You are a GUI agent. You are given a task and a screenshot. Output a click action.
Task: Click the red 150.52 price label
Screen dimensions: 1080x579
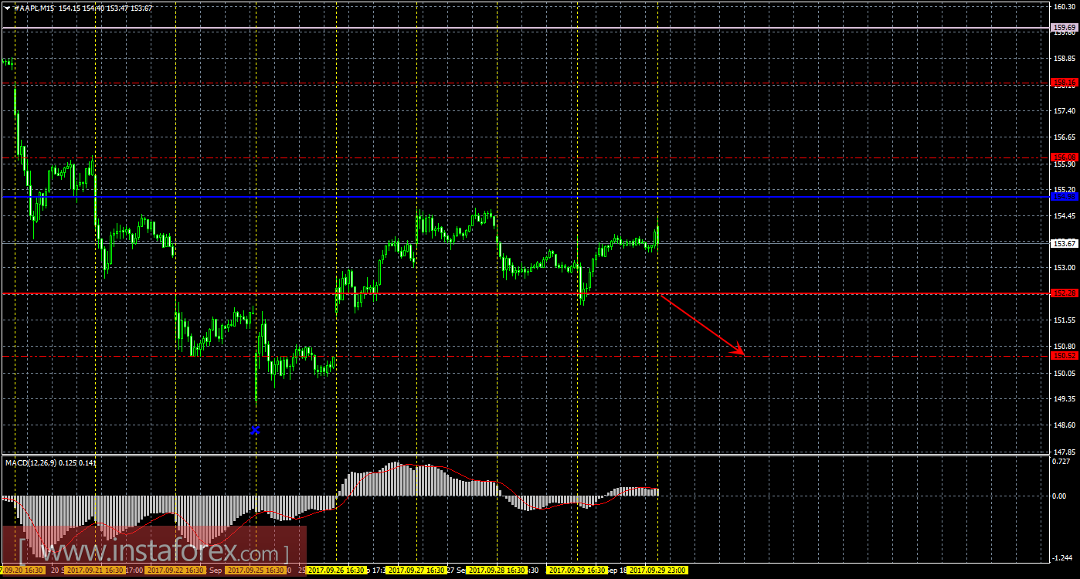click(1065, 356)
